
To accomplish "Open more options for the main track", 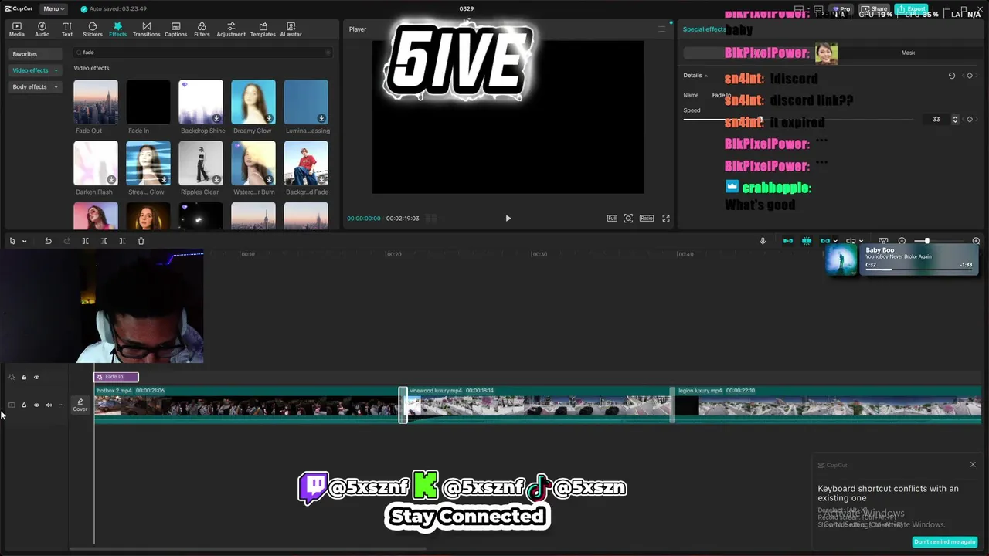I will pos(61,405).
